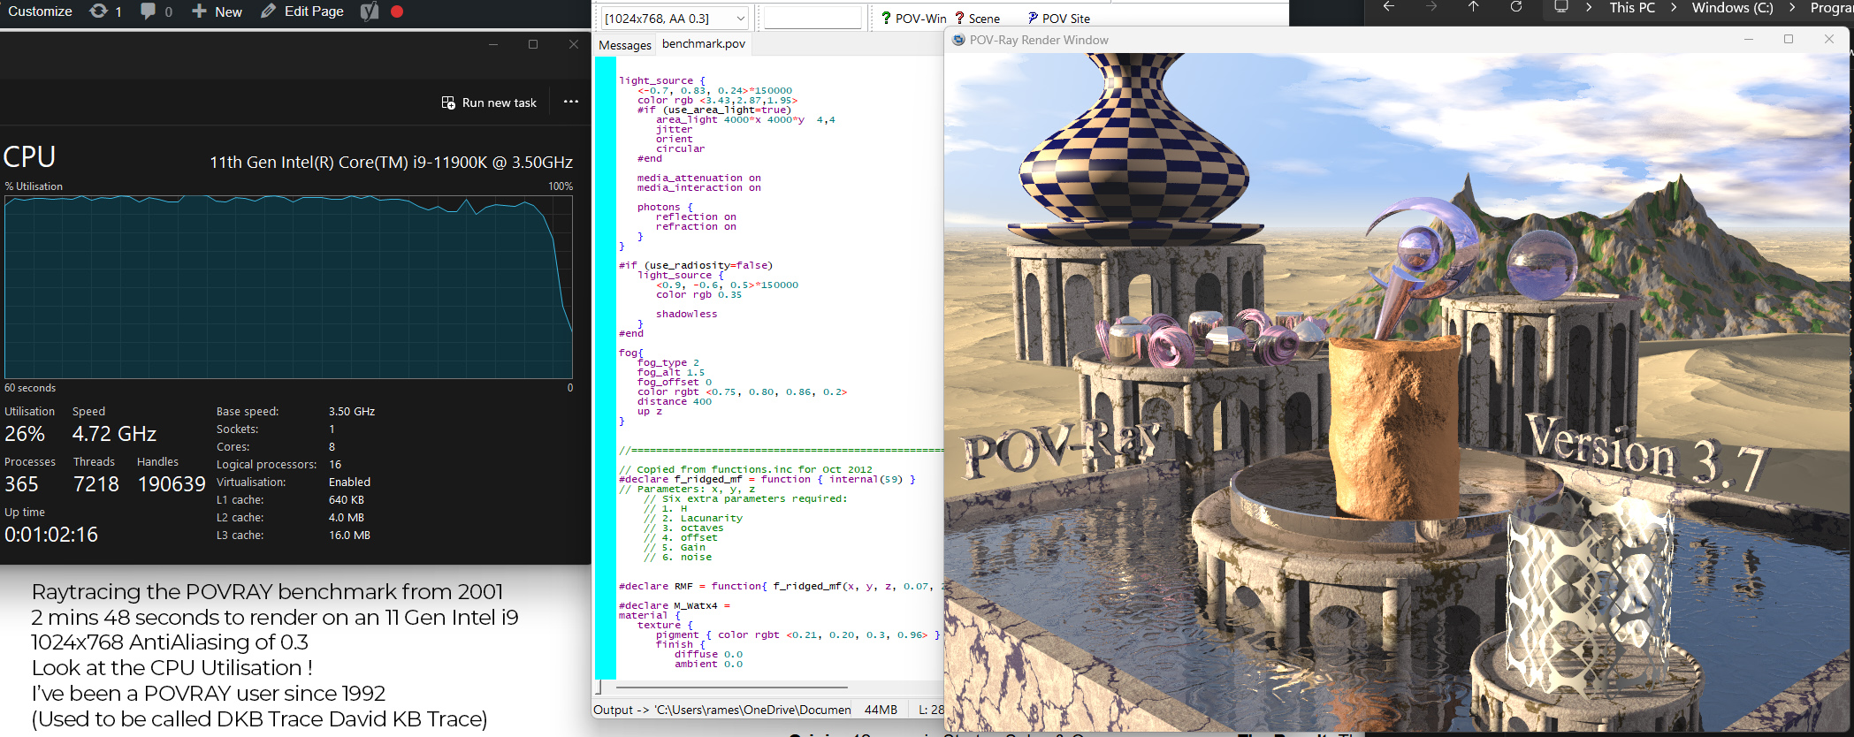Click Customize in the WordPress admin bar
The width and height of the screenshot is (1854, 737).
[x=40, y=11]
